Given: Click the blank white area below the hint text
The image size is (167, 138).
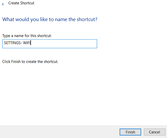Looking at the screenshot, I should tap(83, 94).
